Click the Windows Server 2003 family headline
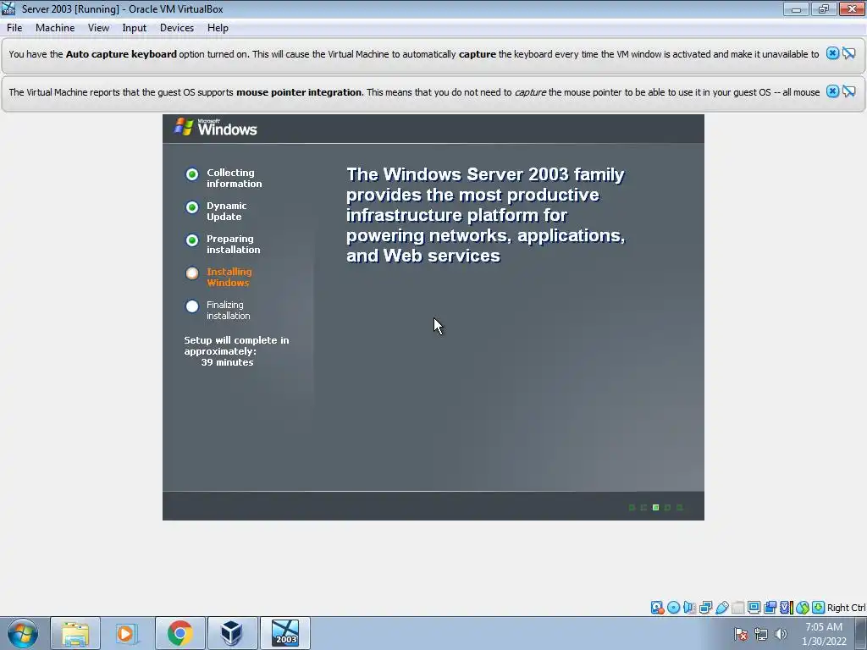This screenshot has width=867, height=650. [485, 215]
